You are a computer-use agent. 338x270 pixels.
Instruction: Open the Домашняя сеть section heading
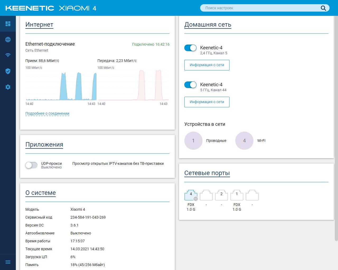[x=208, y=25]
